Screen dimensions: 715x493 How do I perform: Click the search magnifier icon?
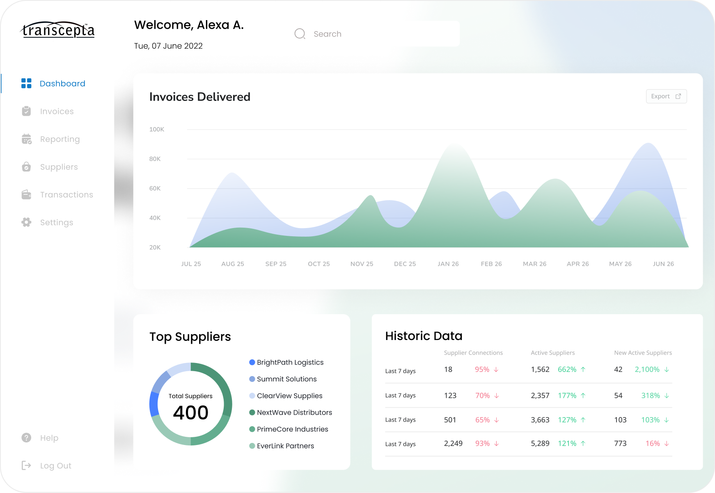[x=300, y=34]
